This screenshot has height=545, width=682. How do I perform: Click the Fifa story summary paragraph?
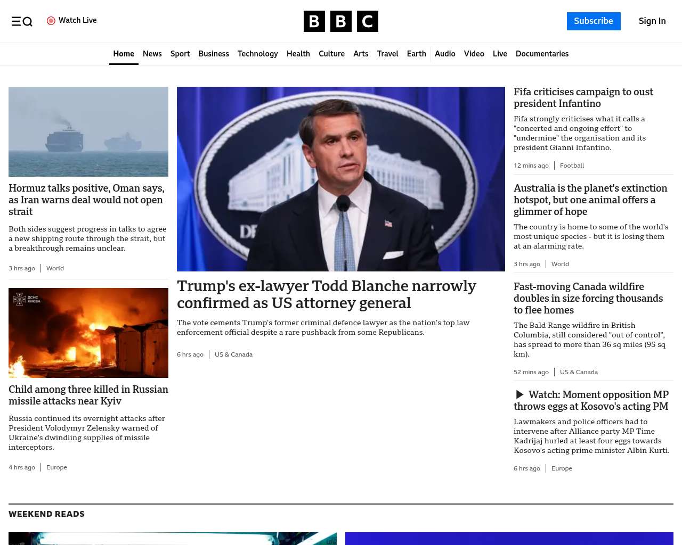(x=580, y=133)
